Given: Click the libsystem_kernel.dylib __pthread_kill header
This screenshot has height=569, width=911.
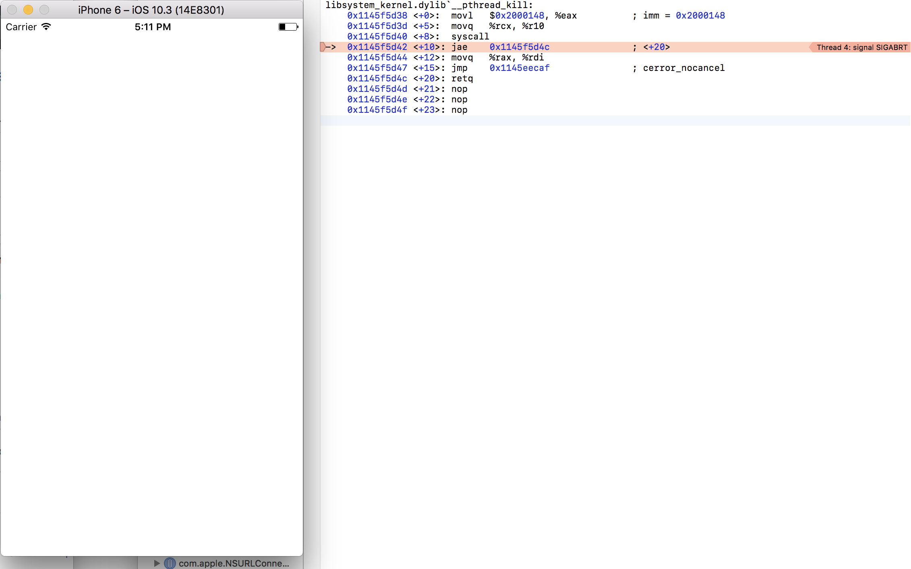Looking at the screenshot, I should (429, 5).
